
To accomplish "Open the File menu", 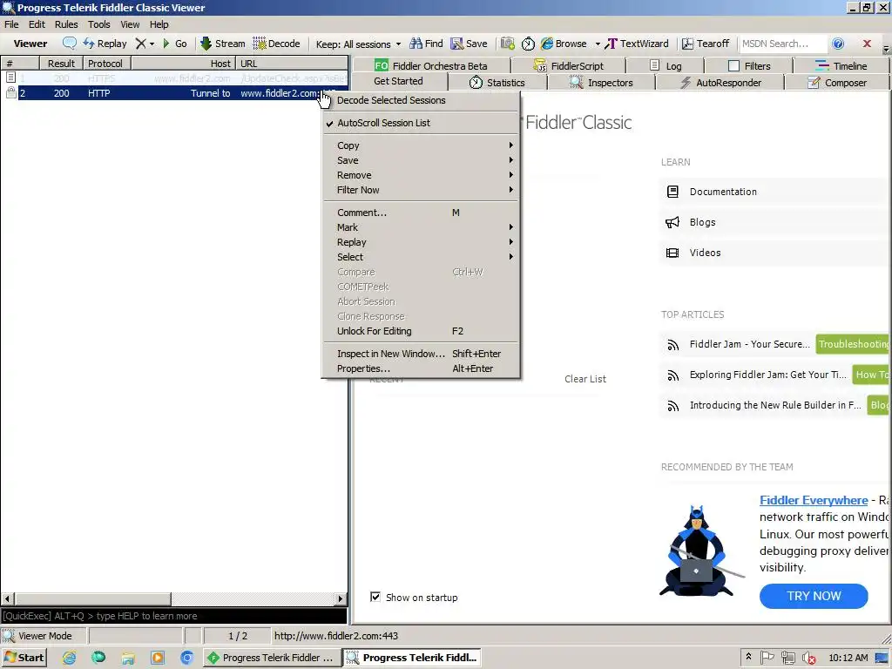I will point(11,24).
